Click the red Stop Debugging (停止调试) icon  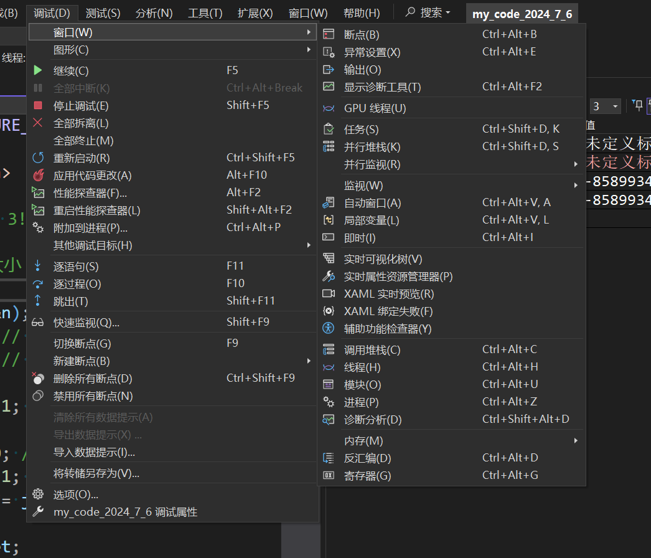tap(38, 106)
